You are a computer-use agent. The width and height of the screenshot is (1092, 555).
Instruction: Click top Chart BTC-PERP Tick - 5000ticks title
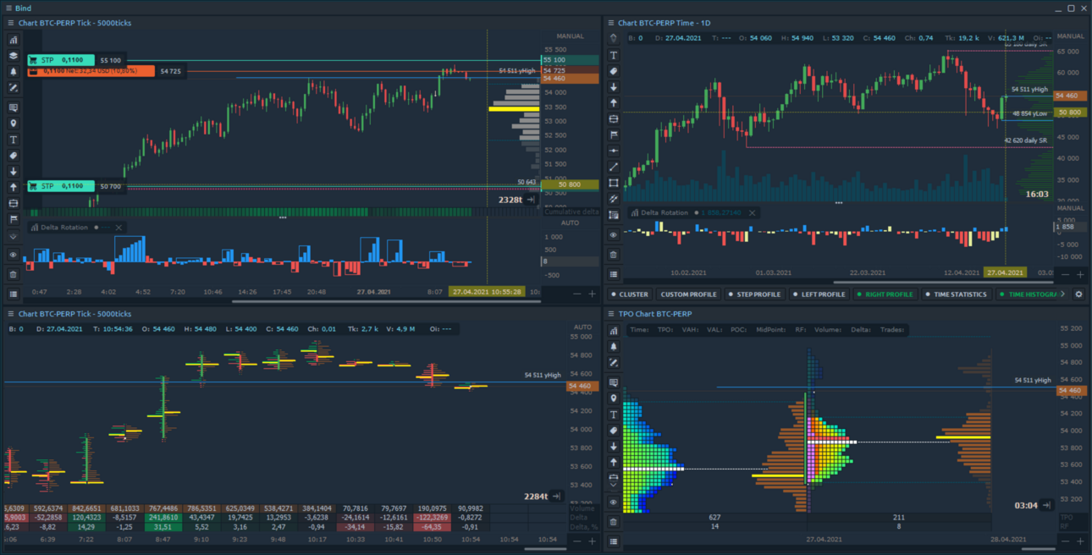[x=75, y=23]
